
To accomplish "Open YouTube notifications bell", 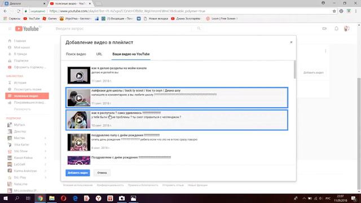I will point(336,29).
